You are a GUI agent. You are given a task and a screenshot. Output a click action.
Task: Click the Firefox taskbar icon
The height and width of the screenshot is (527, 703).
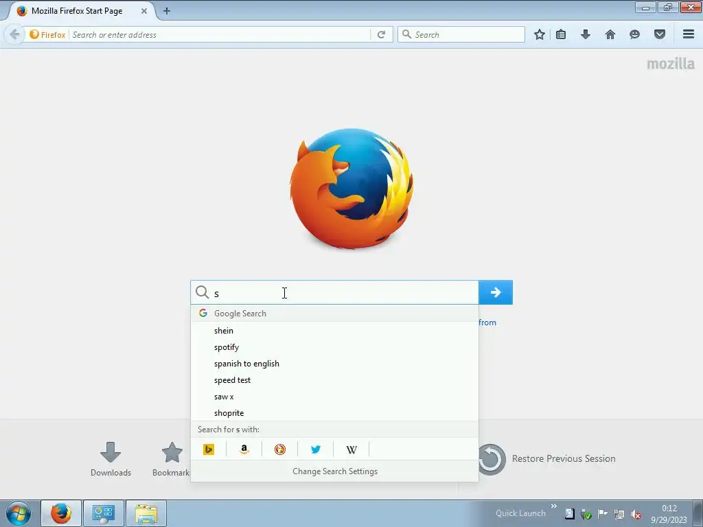pos(61,513)
